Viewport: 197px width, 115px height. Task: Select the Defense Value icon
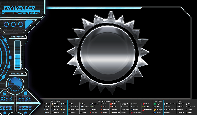(69, 109)
